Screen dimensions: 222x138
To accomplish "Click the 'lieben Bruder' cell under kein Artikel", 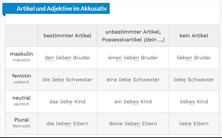I will (x=194, y=58).
